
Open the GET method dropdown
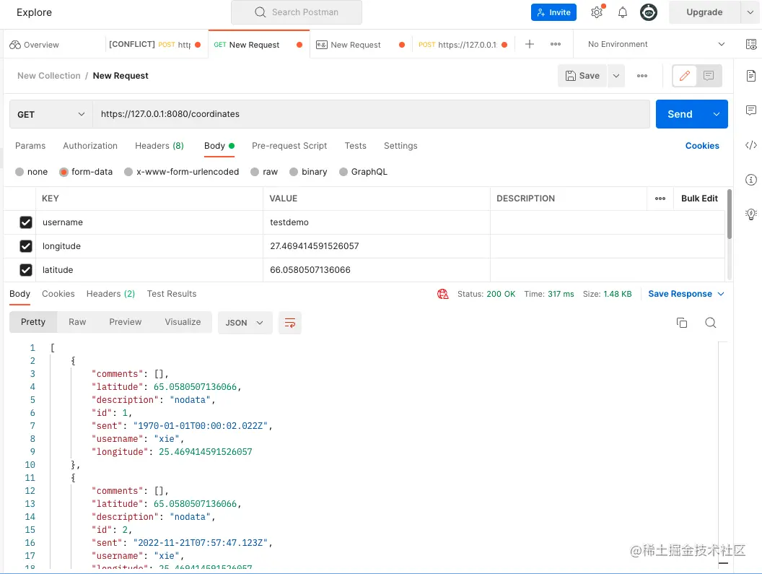(x=51, y=114)
